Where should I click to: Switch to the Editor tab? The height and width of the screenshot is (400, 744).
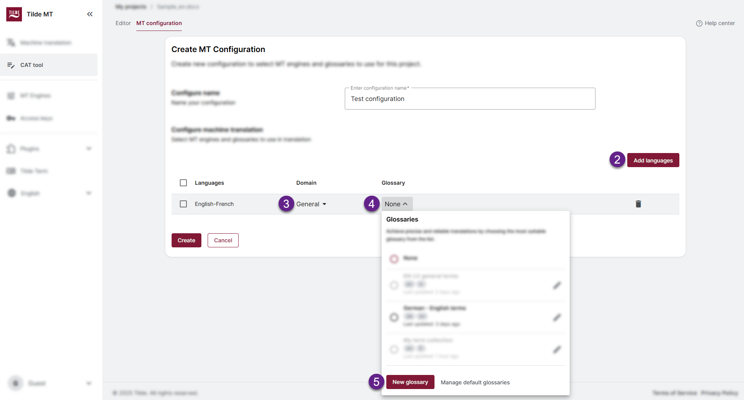tap(123, 23)
